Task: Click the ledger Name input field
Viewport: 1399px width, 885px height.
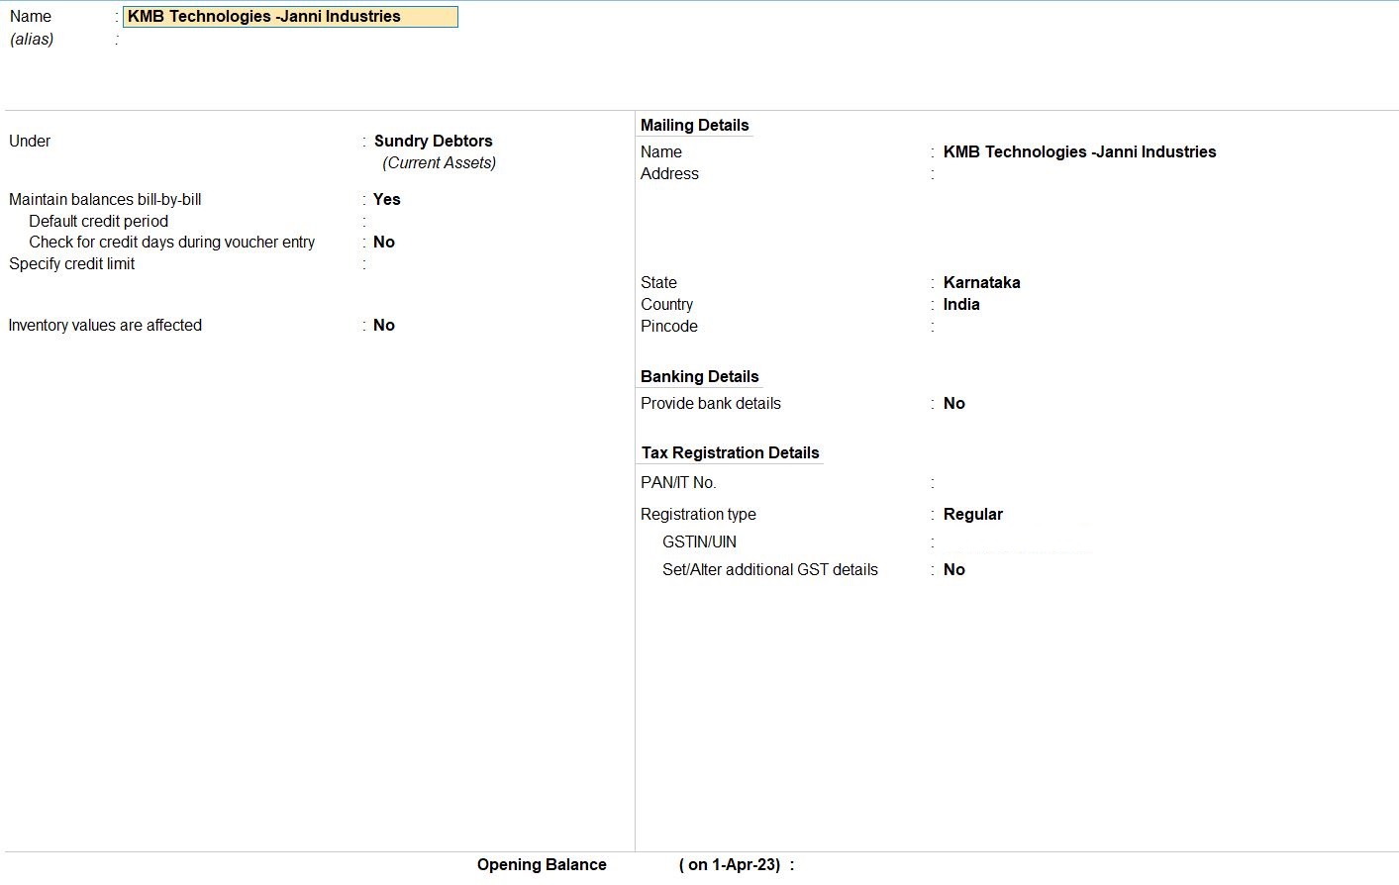Action: tap(290, 17)
